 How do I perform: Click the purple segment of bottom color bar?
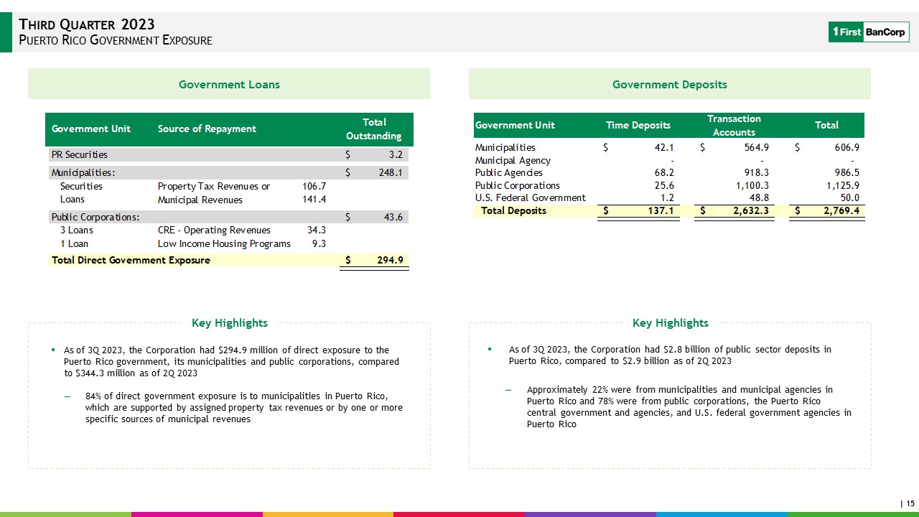(x=590, y=514)
